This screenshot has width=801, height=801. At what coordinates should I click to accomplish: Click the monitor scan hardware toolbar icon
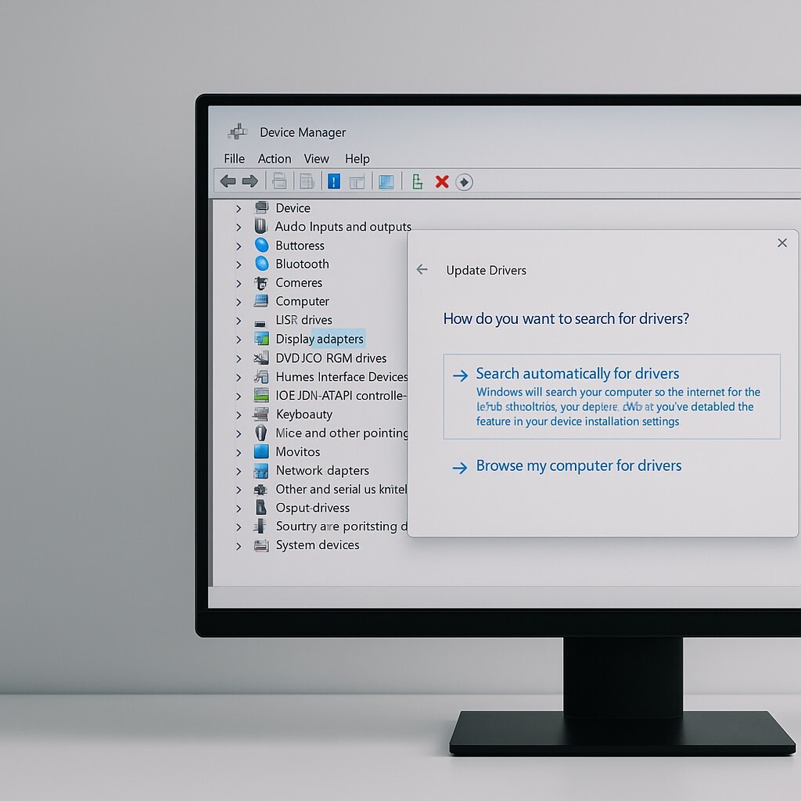tap(386, 181)
